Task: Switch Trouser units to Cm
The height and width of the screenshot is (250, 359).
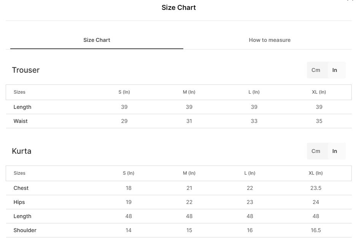Action: point(316,70)
